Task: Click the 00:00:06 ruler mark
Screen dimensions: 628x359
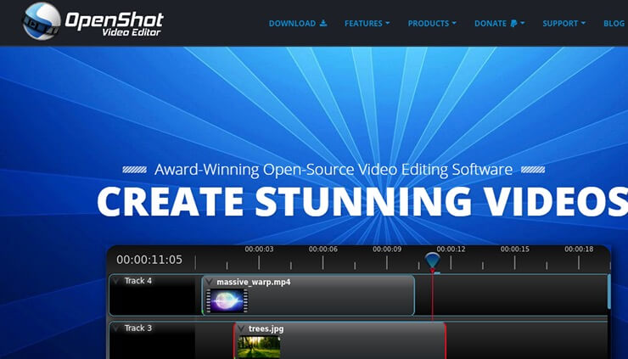Action: coord(322,250)
